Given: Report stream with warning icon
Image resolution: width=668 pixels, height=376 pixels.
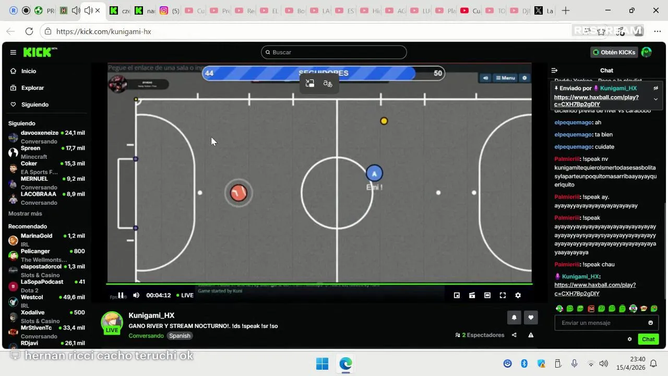Looking at the screenshot, I should (x=531, y=335).
